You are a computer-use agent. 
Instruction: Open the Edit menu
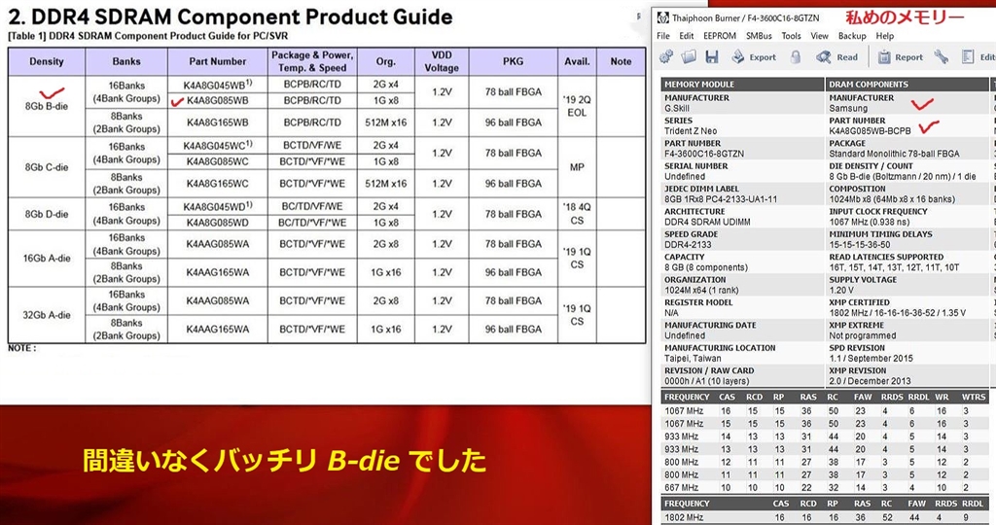(687, 36)
